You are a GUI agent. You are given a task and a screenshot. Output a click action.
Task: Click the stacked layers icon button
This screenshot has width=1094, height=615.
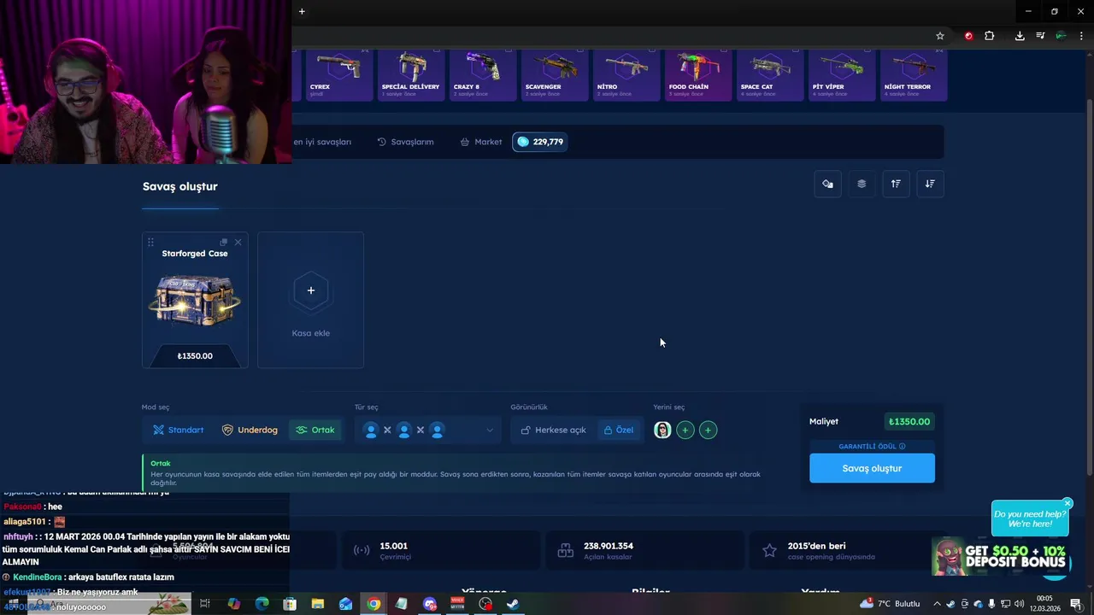click(x=862, y=184)
